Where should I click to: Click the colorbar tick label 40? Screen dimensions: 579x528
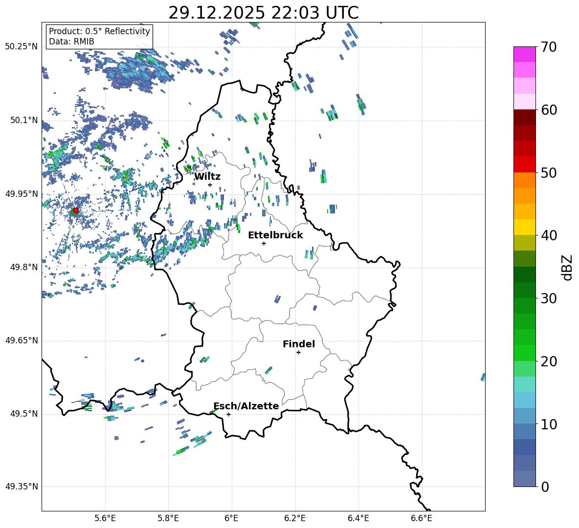click(549, 235)
